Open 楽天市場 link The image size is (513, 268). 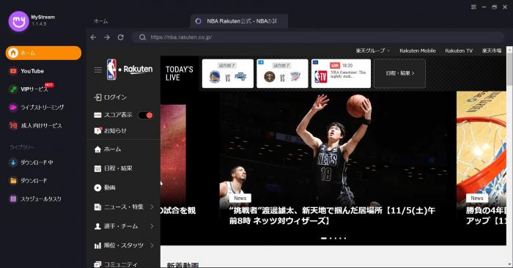click(x=492, y=51)
